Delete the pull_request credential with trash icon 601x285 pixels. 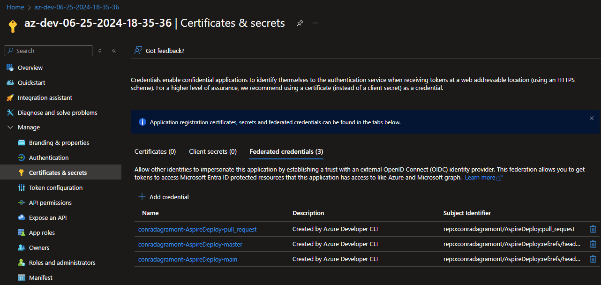coord(593,229)
